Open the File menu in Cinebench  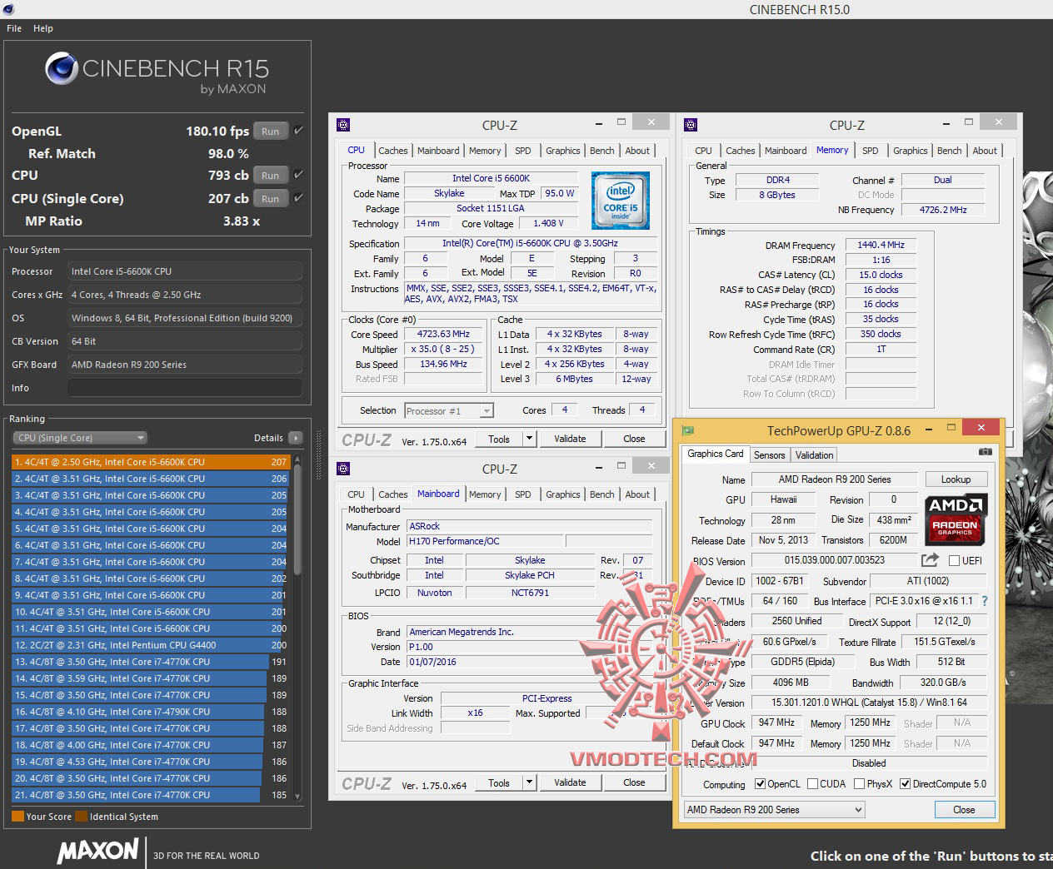pos(14,28)
